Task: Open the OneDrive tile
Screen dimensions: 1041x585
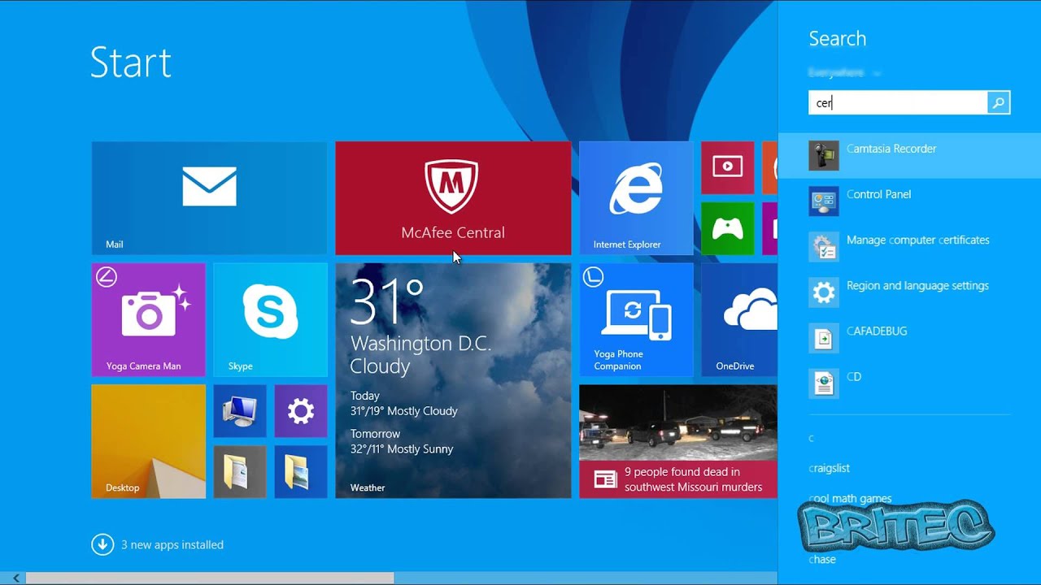Action: [739, 320]
